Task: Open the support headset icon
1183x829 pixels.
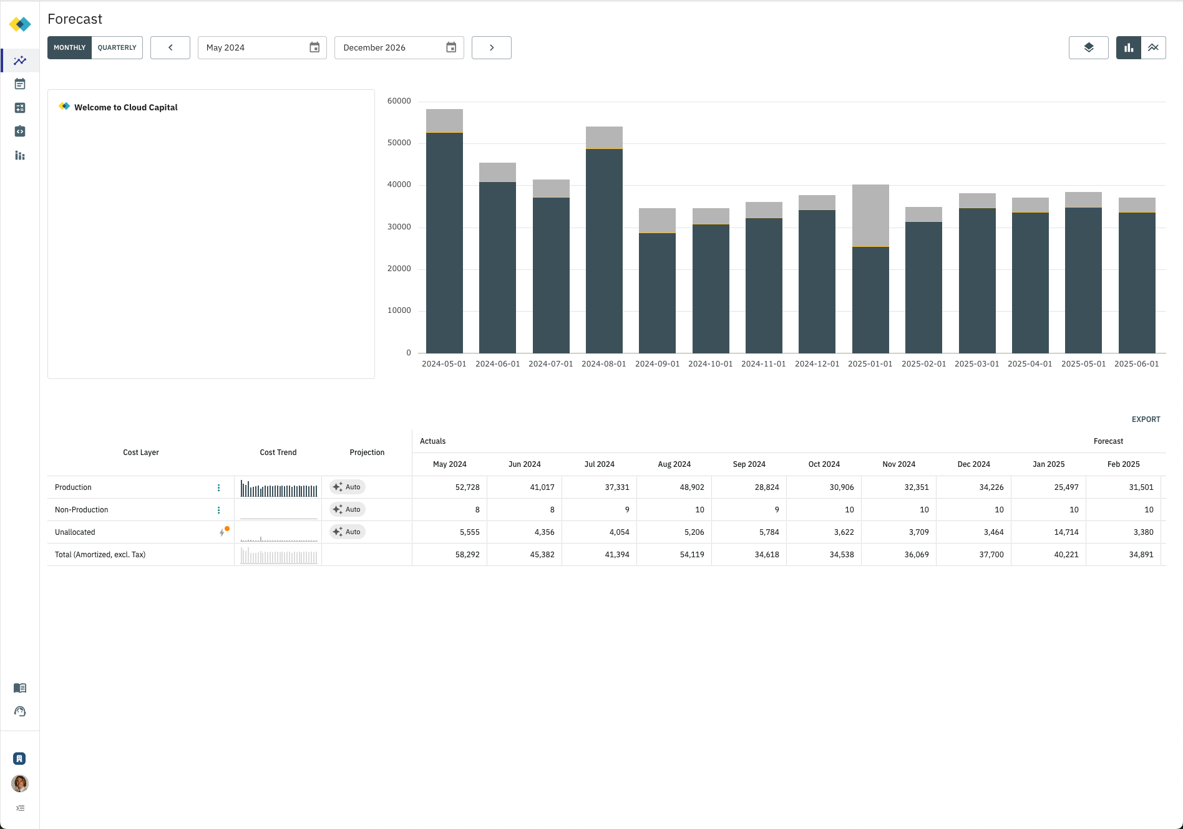Action: 20,712
